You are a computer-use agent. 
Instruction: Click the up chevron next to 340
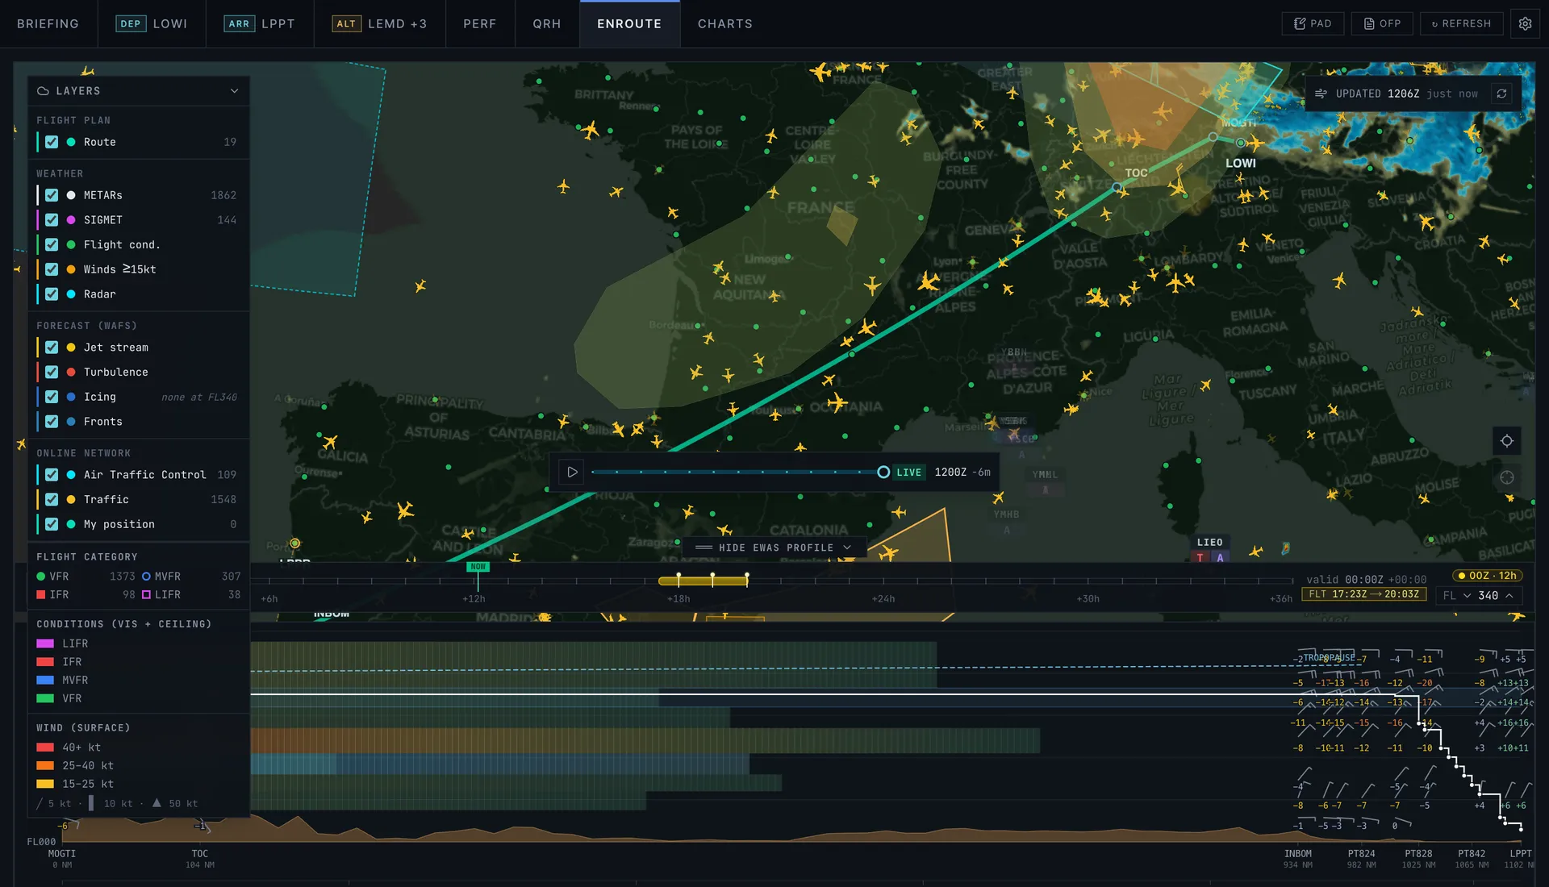1509,596
